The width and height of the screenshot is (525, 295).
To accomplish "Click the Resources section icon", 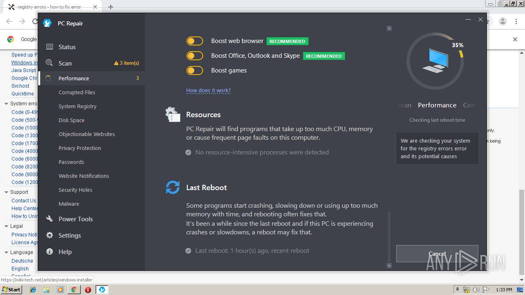I will click(173, 115).
